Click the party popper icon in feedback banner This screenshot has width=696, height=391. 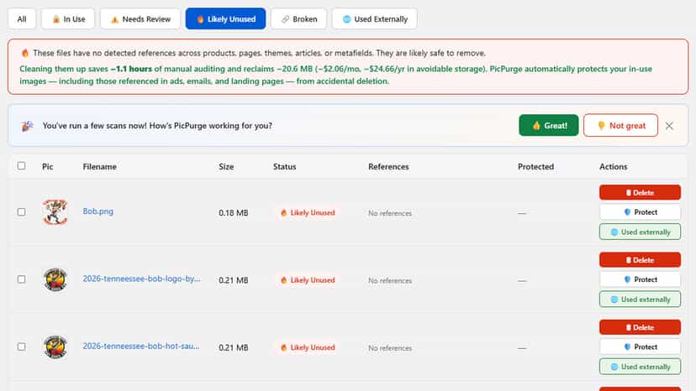(x=28, y=126)
